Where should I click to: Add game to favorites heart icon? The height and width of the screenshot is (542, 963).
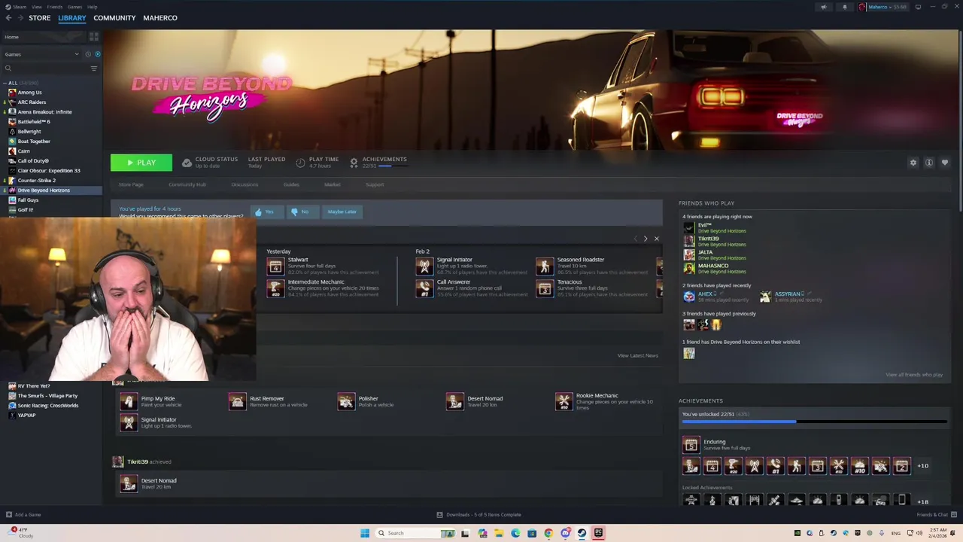tap(945, 163)
